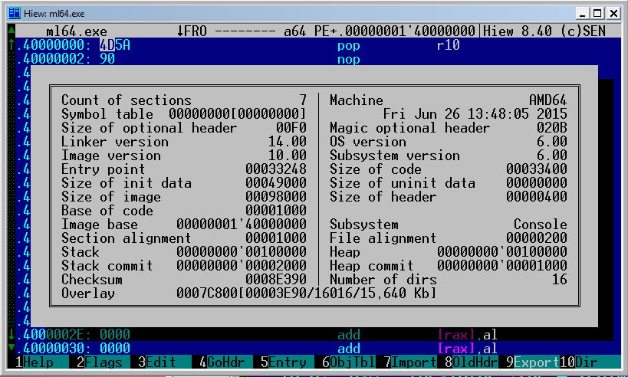The image size is (628, 377).
Task: Click the ml64.exe filename in status line
Action: pos(77,31)
